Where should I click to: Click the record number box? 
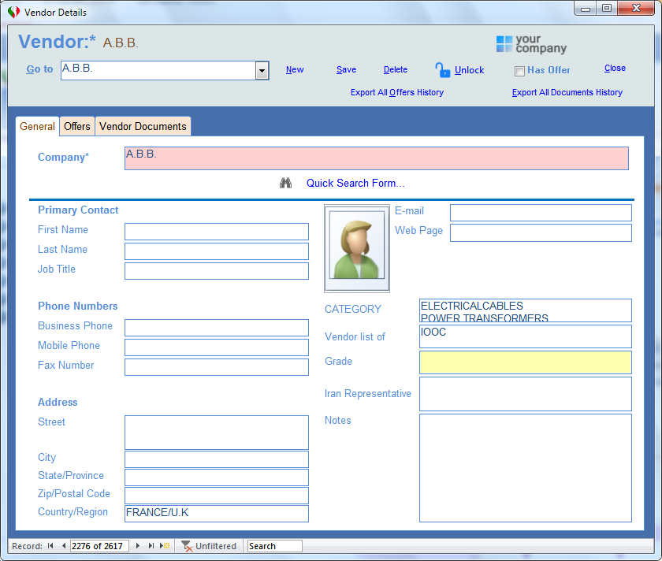99,546
